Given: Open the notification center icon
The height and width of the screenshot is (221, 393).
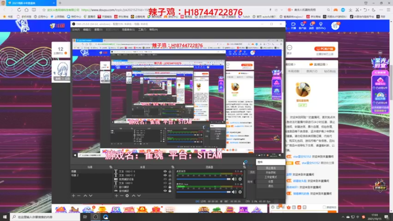Looking at the screenshot, I should (387, 217).
